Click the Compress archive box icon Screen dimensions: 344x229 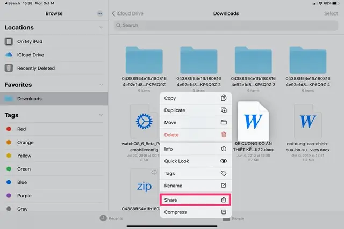coord(224,212)
